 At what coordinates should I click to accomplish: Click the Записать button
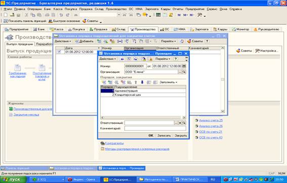pos(164,135)
